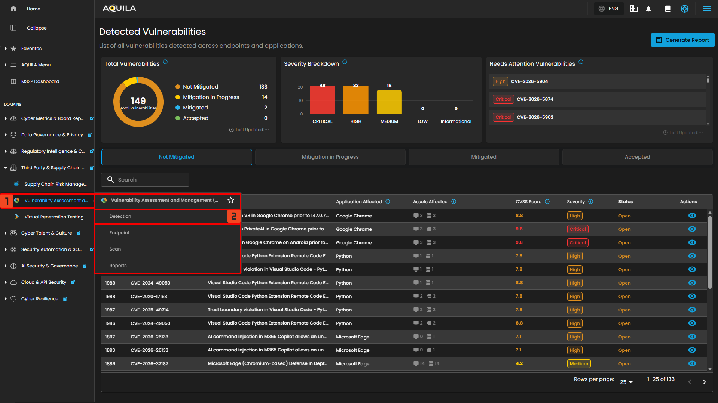View details for row 1897 with eye icon
718x403 pixels.
(692, 337)
